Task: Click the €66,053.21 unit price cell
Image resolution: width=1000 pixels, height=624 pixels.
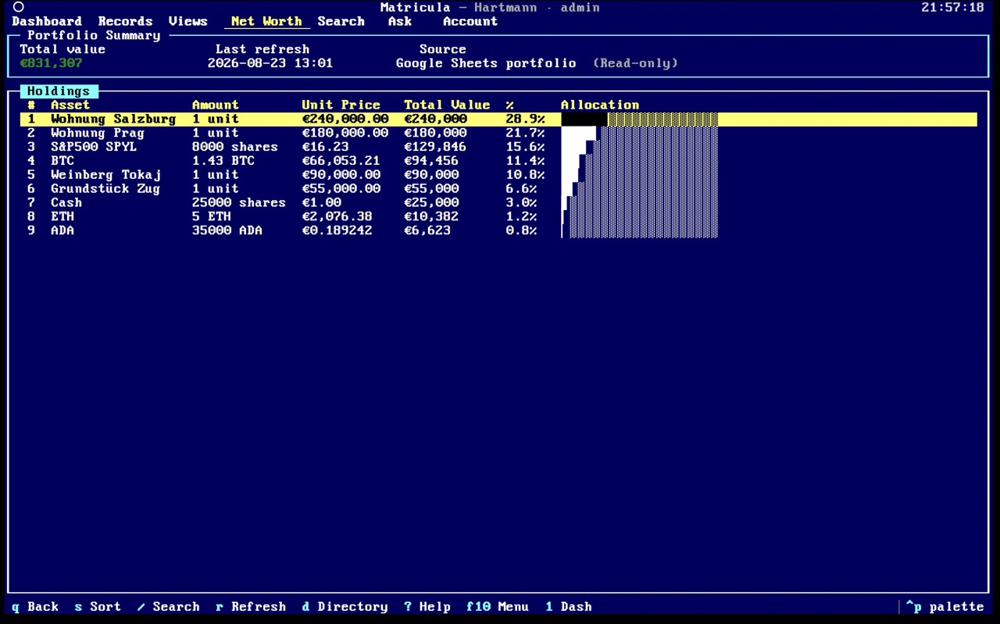Action: click(x=341, y=161)
